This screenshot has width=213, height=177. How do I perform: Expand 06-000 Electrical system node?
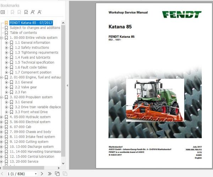1,122
